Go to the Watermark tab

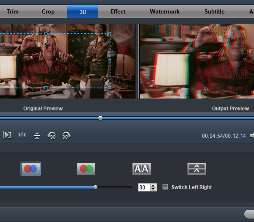pyautogui.click(x=164, y=11)
